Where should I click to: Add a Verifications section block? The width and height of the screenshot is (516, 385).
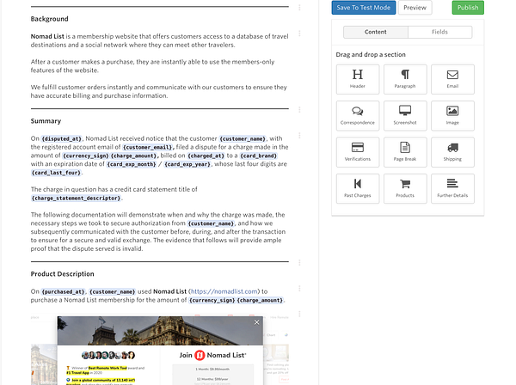point(358,152)
